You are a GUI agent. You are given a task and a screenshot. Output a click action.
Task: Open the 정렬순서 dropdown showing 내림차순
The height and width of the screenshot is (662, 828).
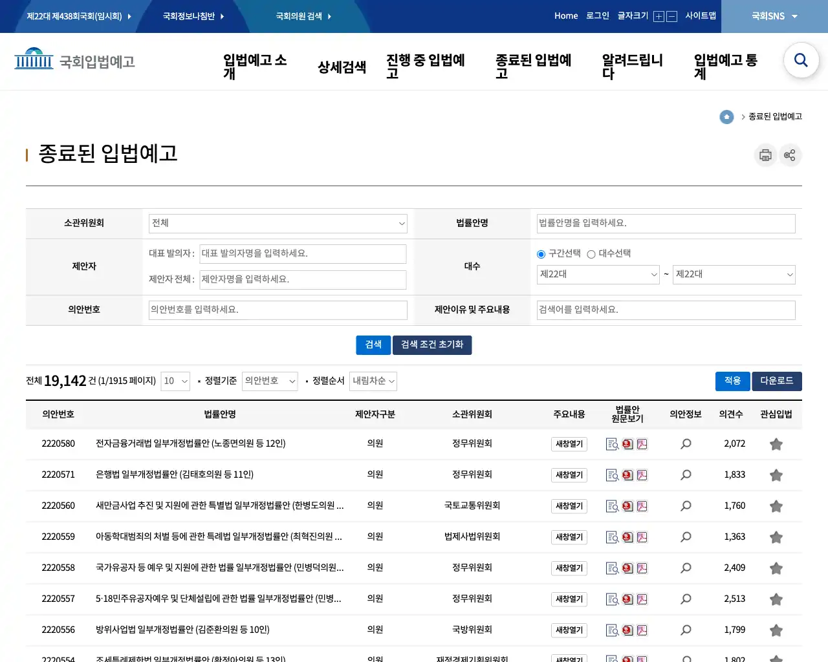click(x=373, y=381)
